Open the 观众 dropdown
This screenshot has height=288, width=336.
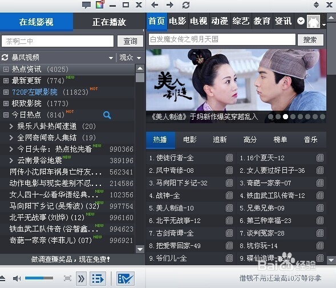130,58
